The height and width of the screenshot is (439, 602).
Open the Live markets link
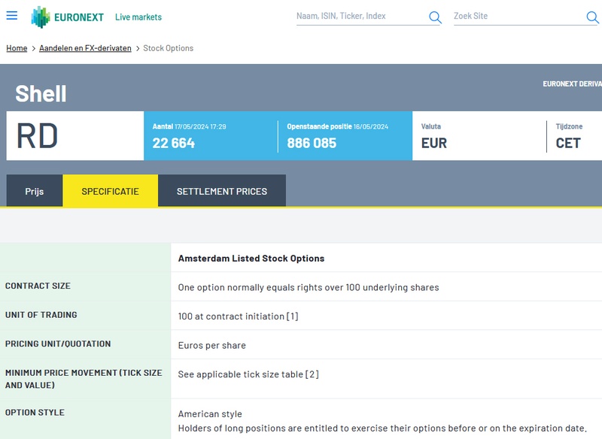[138, 17]
